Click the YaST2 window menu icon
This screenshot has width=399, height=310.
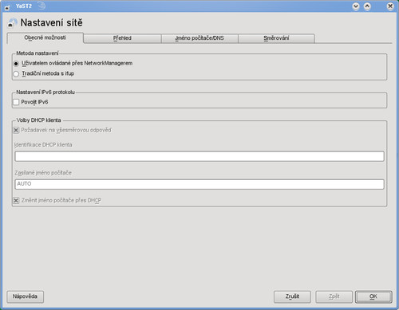pos(7,7)
